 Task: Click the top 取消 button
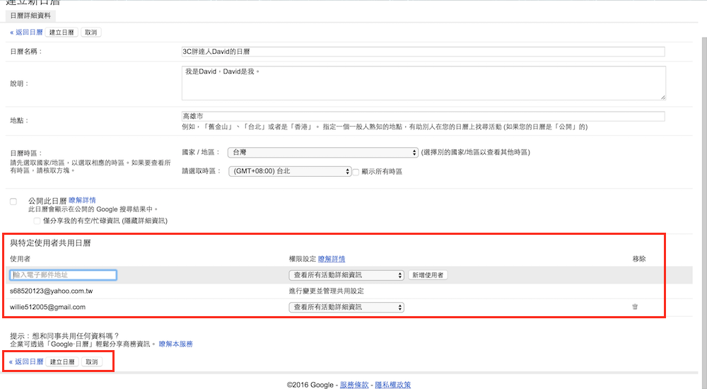point(91,33)
